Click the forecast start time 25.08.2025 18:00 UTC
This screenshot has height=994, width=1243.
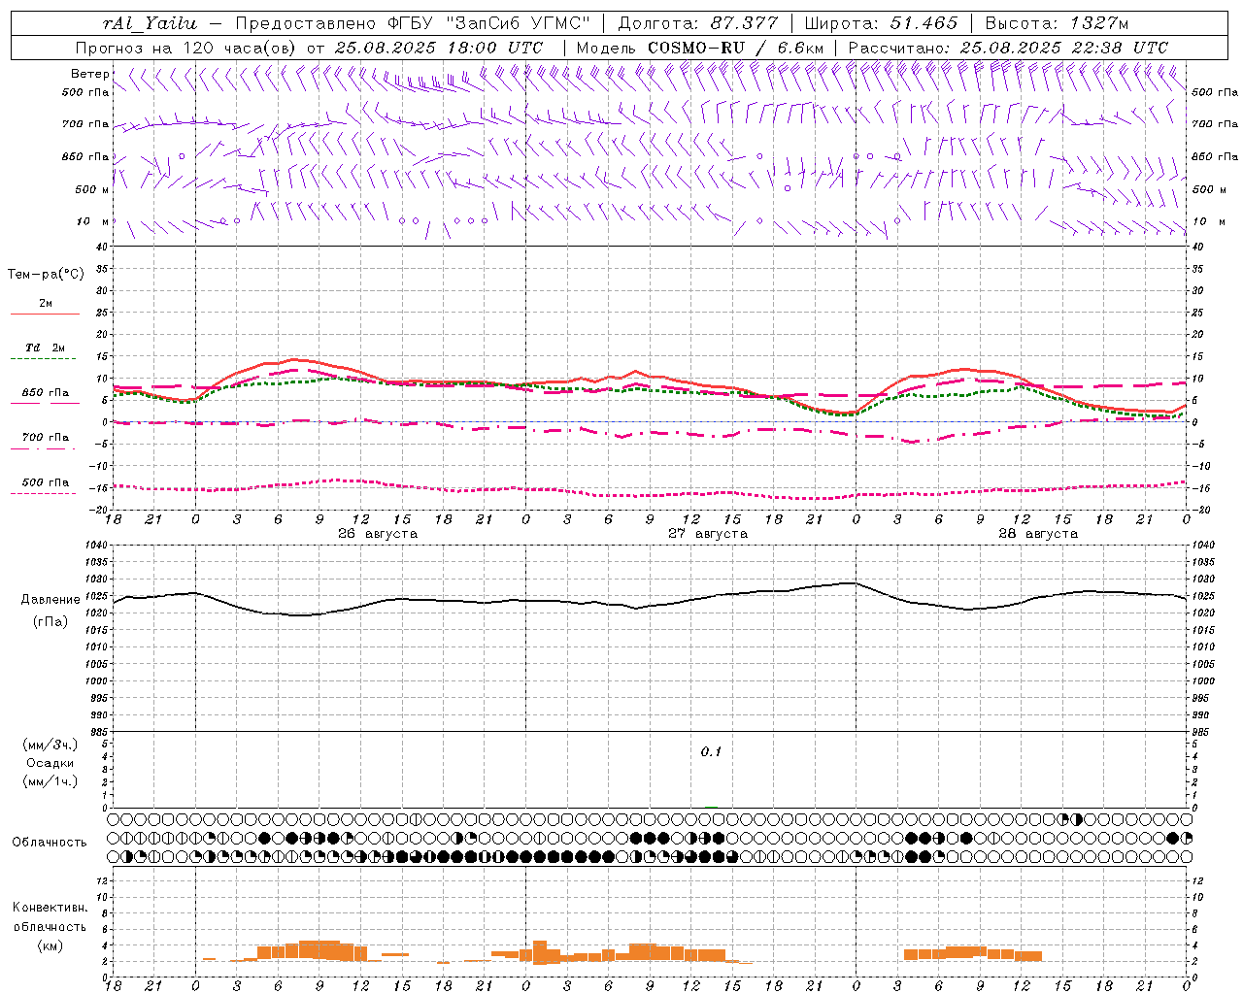(439, 48)
